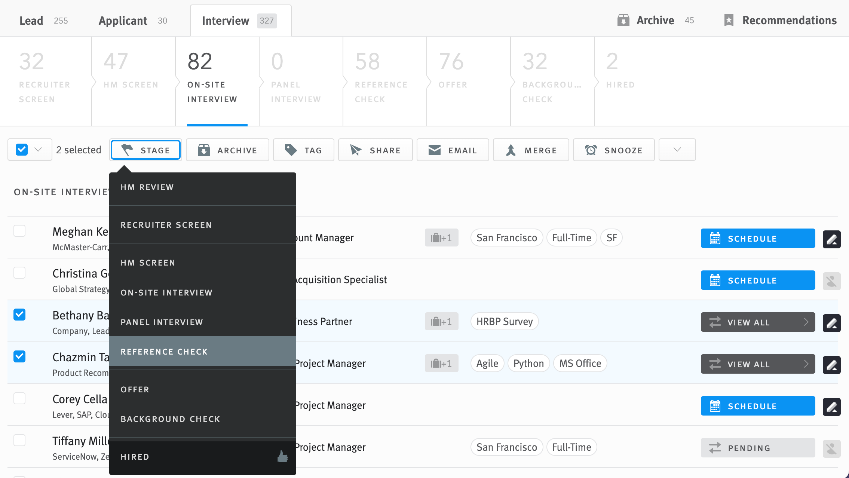Choose Reference Check from the stage menu
This screenshot has width=849, height=478.
pyautogui.click(x=165, y=351)
